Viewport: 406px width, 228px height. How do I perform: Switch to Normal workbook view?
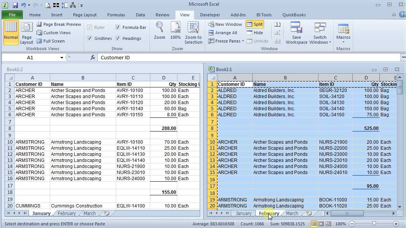coord(11,33)
